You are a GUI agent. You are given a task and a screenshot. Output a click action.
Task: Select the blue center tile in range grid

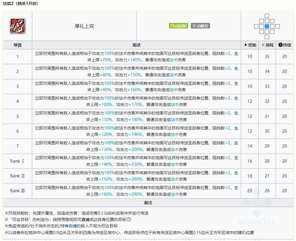(267, 26)
